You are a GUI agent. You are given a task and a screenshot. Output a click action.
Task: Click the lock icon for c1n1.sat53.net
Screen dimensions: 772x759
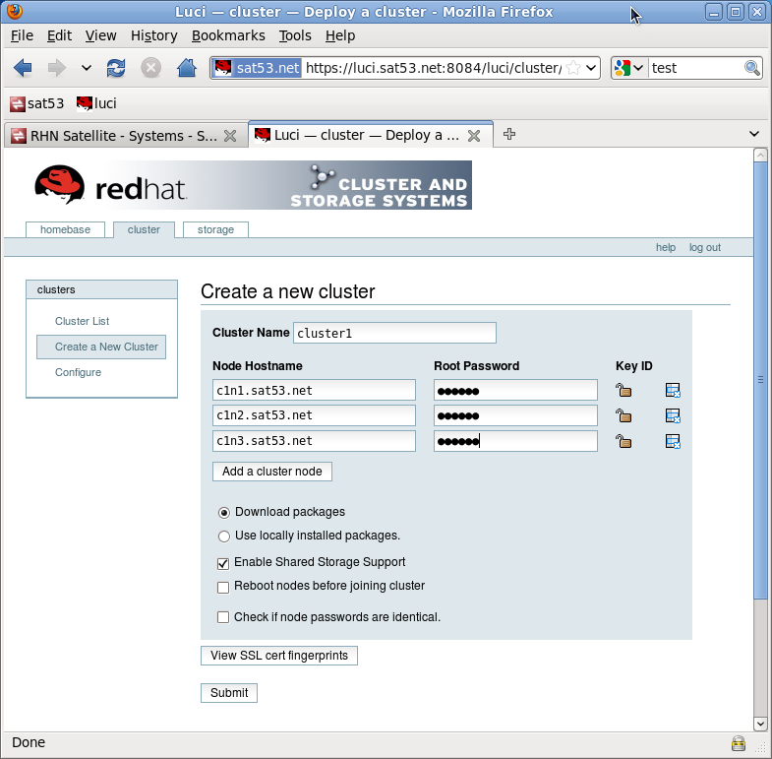[623, 391]
